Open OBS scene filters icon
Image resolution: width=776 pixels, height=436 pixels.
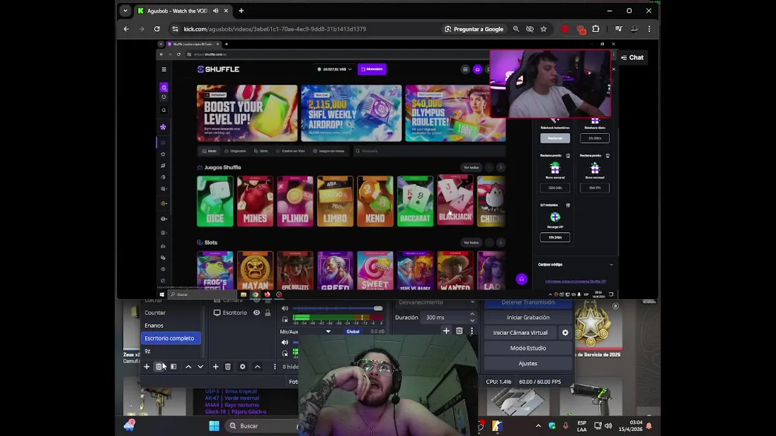(173, 366)
